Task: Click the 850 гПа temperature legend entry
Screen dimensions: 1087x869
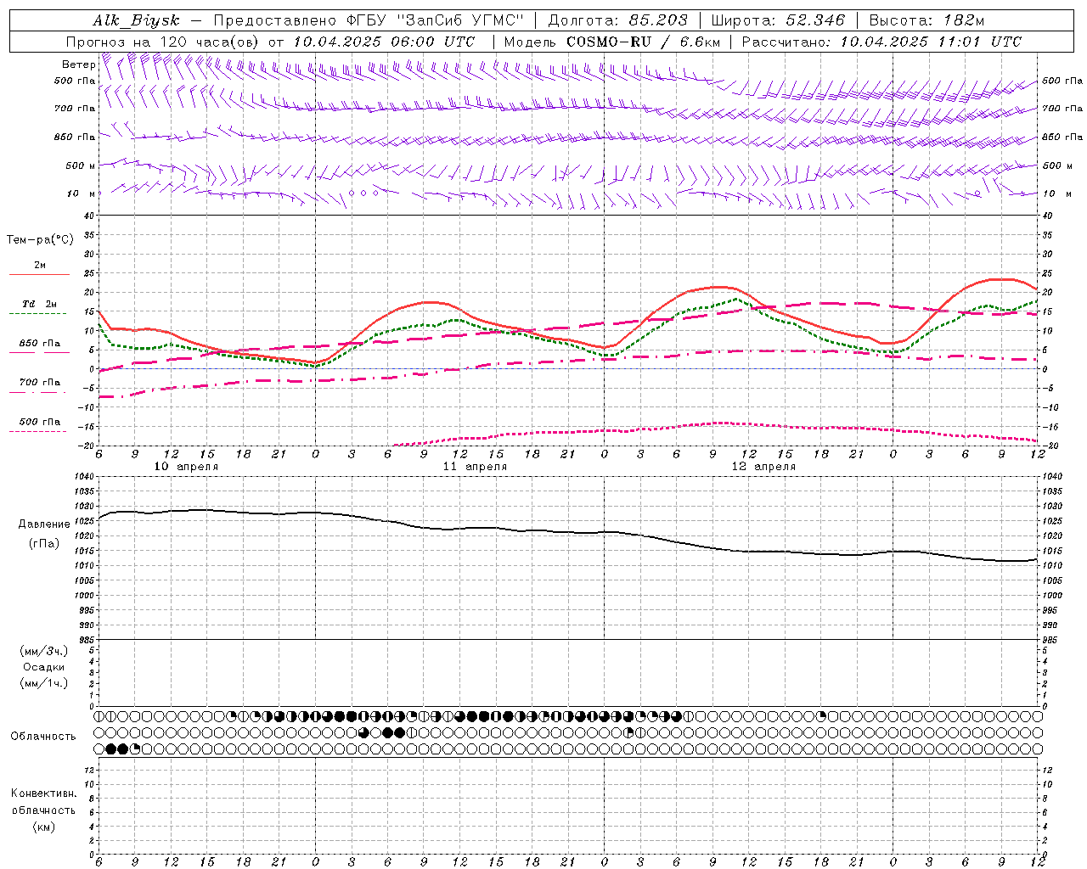Action: tap(39, 344)
